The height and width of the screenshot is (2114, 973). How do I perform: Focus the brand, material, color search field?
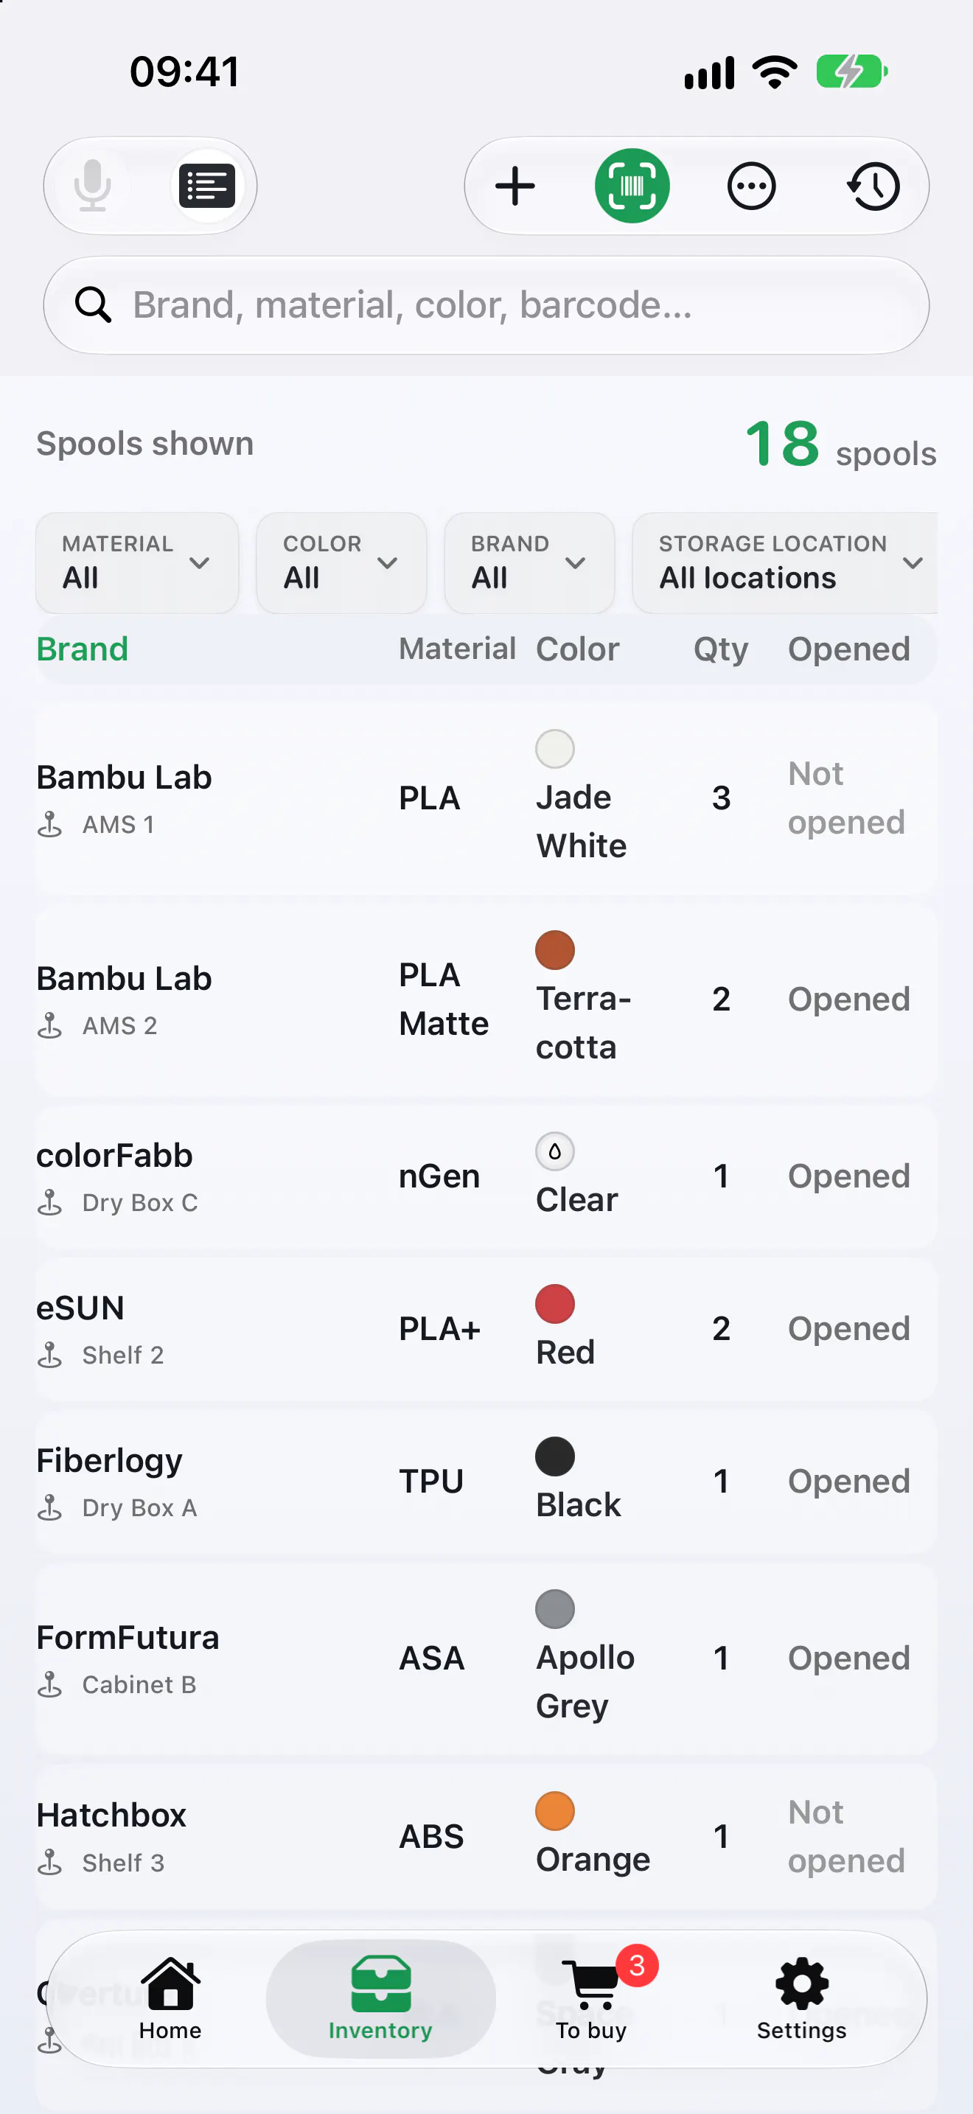[486, 305]
